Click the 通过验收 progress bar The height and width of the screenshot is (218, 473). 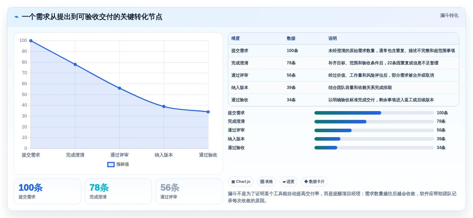(374, 148)
